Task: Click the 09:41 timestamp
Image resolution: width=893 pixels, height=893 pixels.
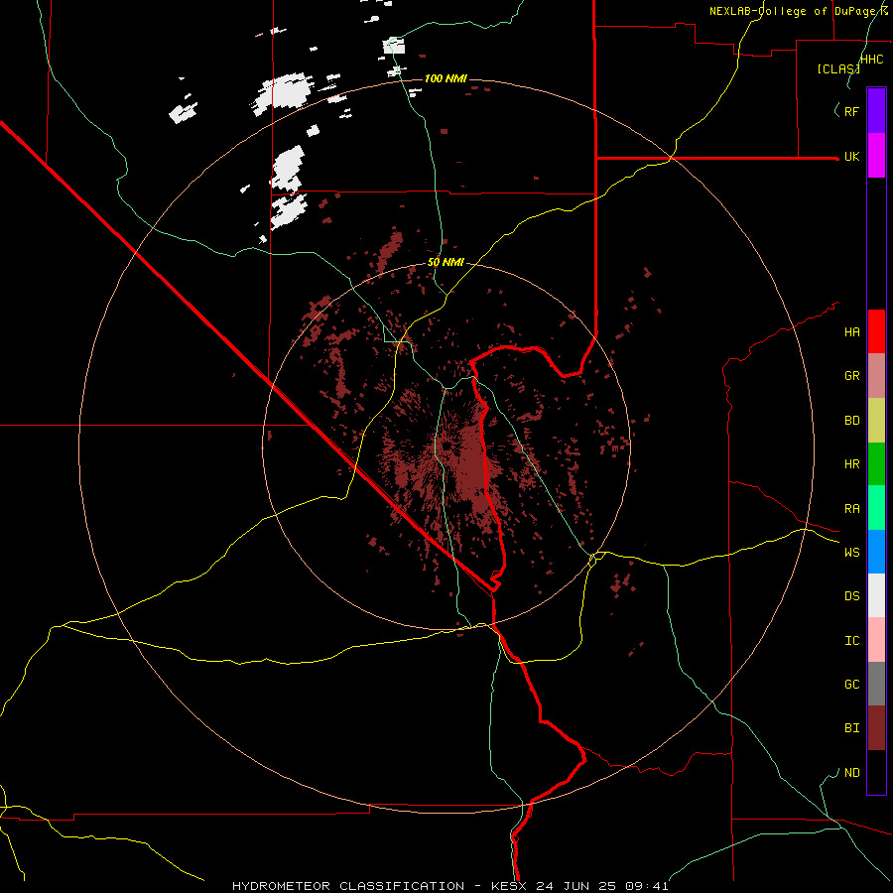Action: click(649, 886)
